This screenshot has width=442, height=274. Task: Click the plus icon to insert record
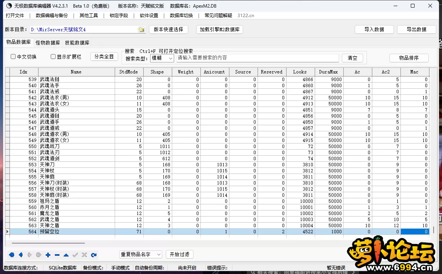tap(48, 255)
